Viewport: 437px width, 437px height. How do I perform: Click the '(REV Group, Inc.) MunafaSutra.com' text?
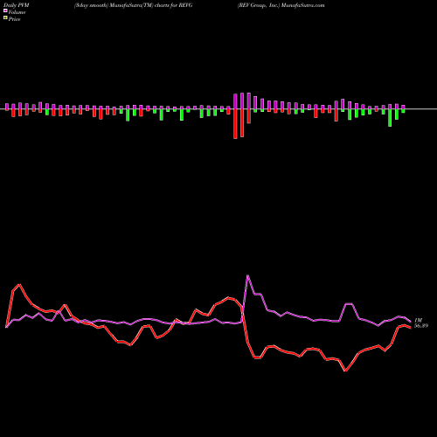tap(281, 5)
